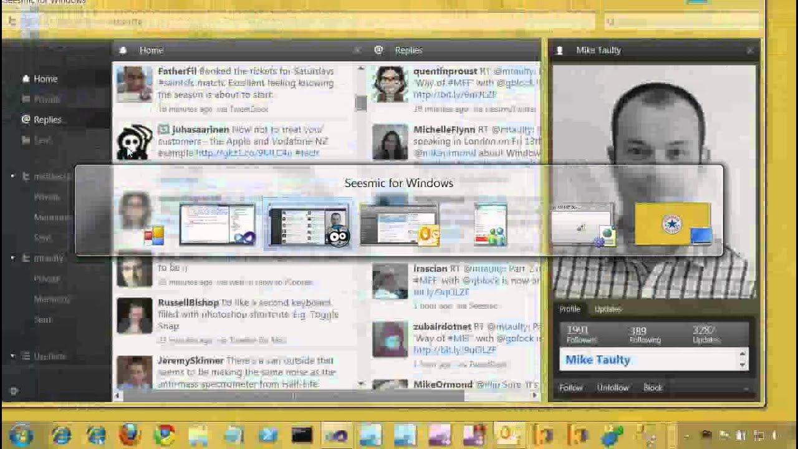
Task: Collapse the mtaulty account in the sidebar
Action: click(12, 258)
